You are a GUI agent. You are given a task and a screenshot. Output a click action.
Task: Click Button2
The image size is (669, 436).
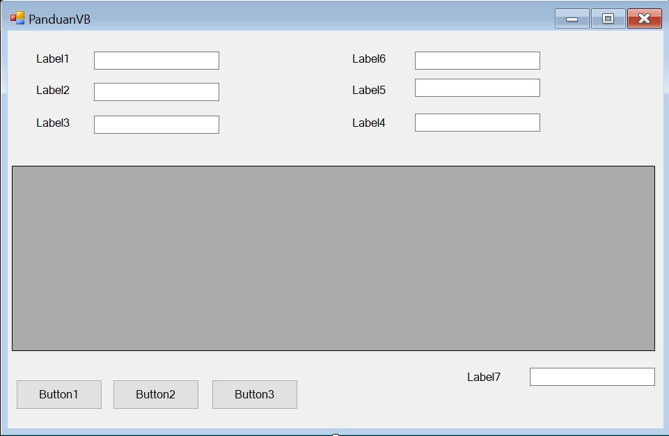(x=155, y=394)
